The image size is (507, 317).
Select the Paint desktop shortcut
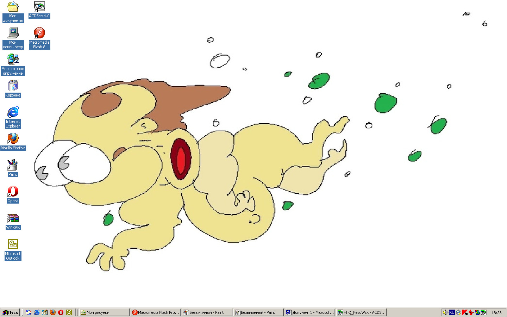point(13,168)
